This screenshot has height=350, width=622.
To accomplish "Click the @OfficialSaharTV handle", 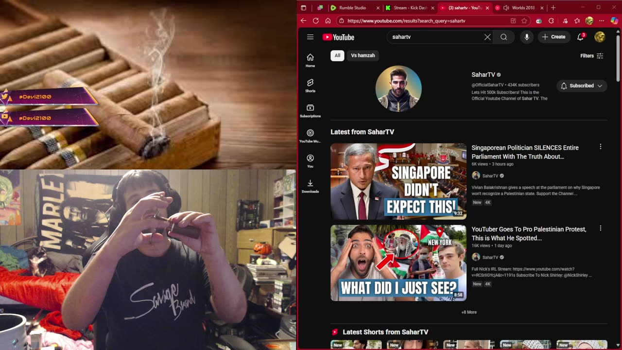I will (x=487, y=85).
